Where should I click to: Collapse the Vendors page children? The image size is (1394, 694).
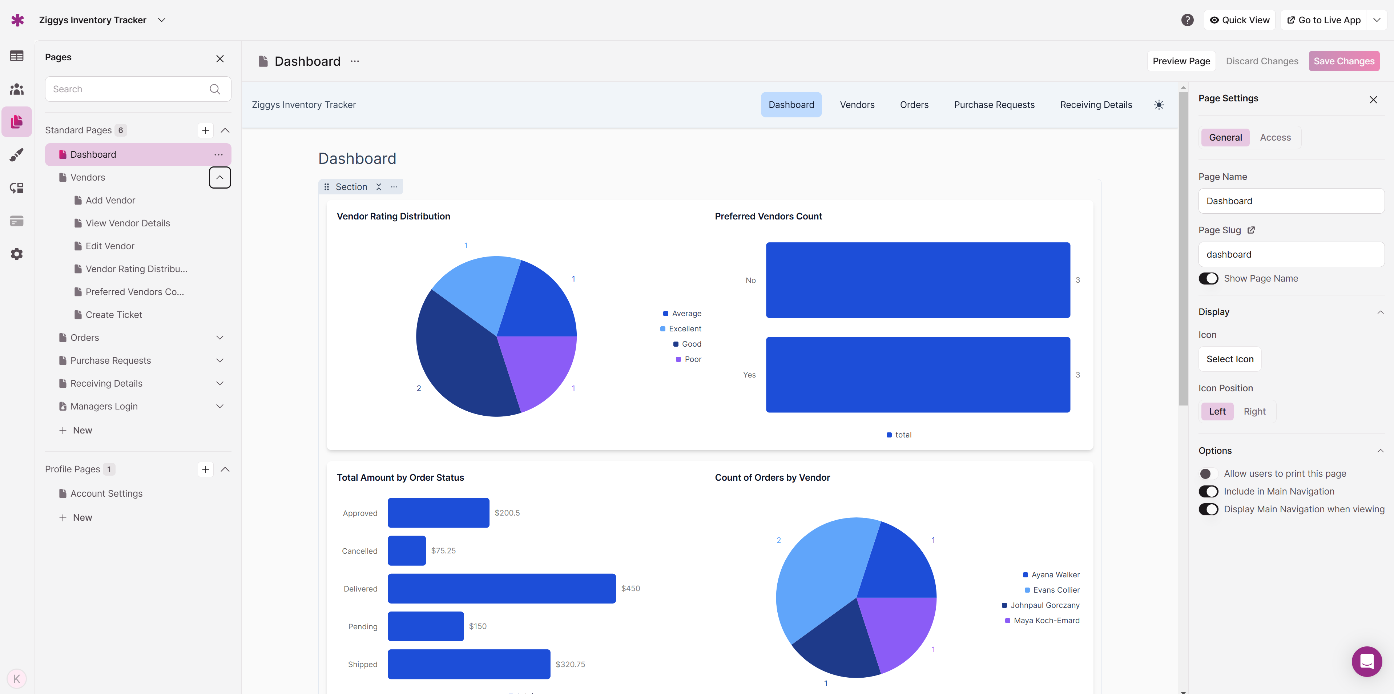click(x=220, y=177)
